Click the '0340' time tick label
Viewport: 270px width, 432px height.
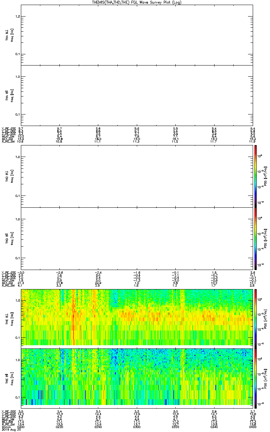coord(214,426)
